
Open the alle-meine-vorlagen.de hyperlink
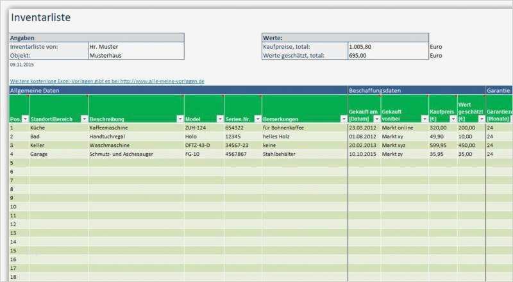point(107,81)
